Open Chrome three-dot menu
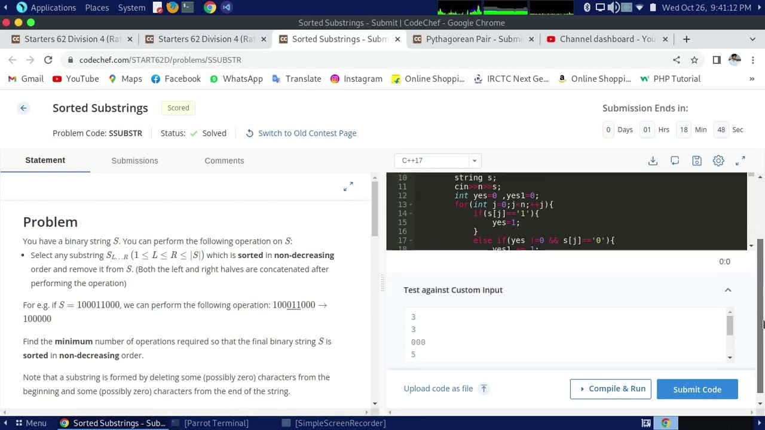 752,60
